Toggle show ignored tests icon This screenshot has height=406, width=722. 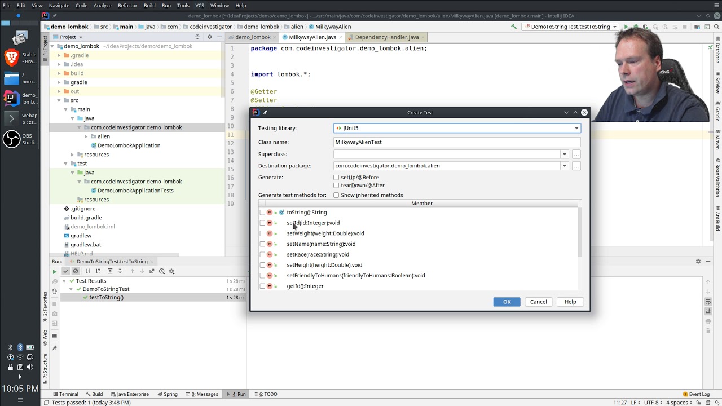click(76, 271)
